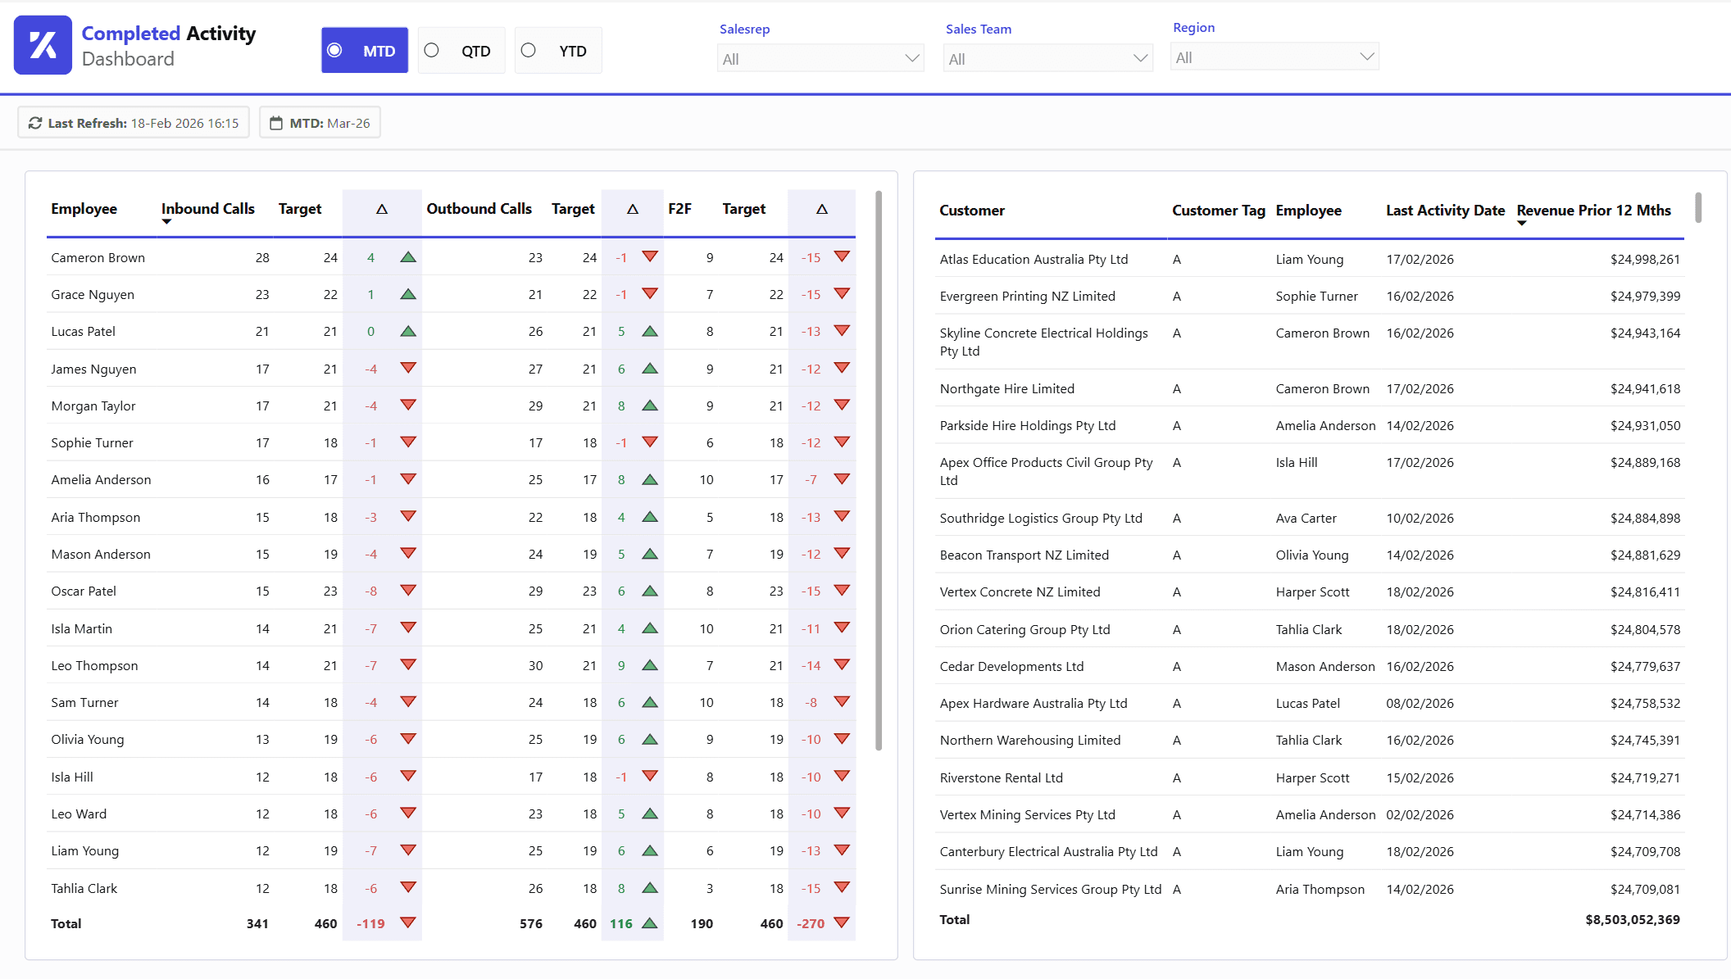The image size is (1731, 979).
Task: Click the delta icon header after Inbound Target
Action: coord(382,210)
